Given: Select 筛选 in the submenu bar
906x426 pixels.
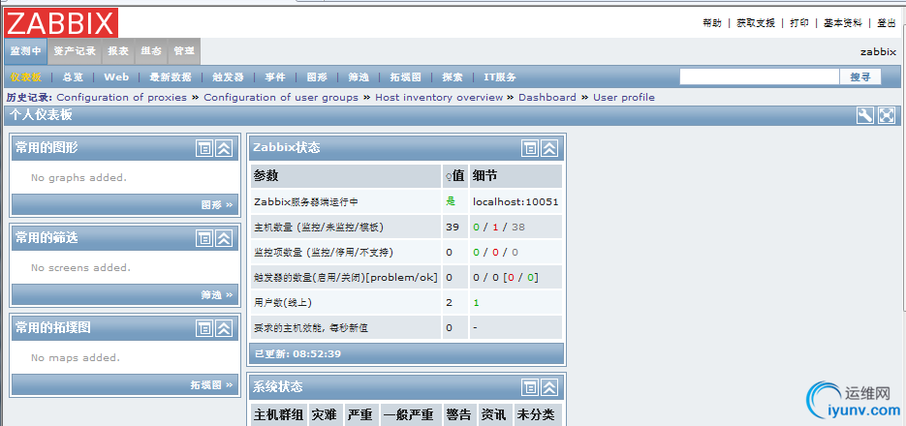Looking at the screenshot, I should pos(359,77).
